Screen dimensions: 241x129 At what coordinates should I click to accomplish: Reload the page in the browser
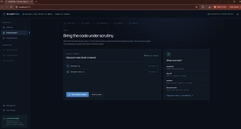click(11, 7)
